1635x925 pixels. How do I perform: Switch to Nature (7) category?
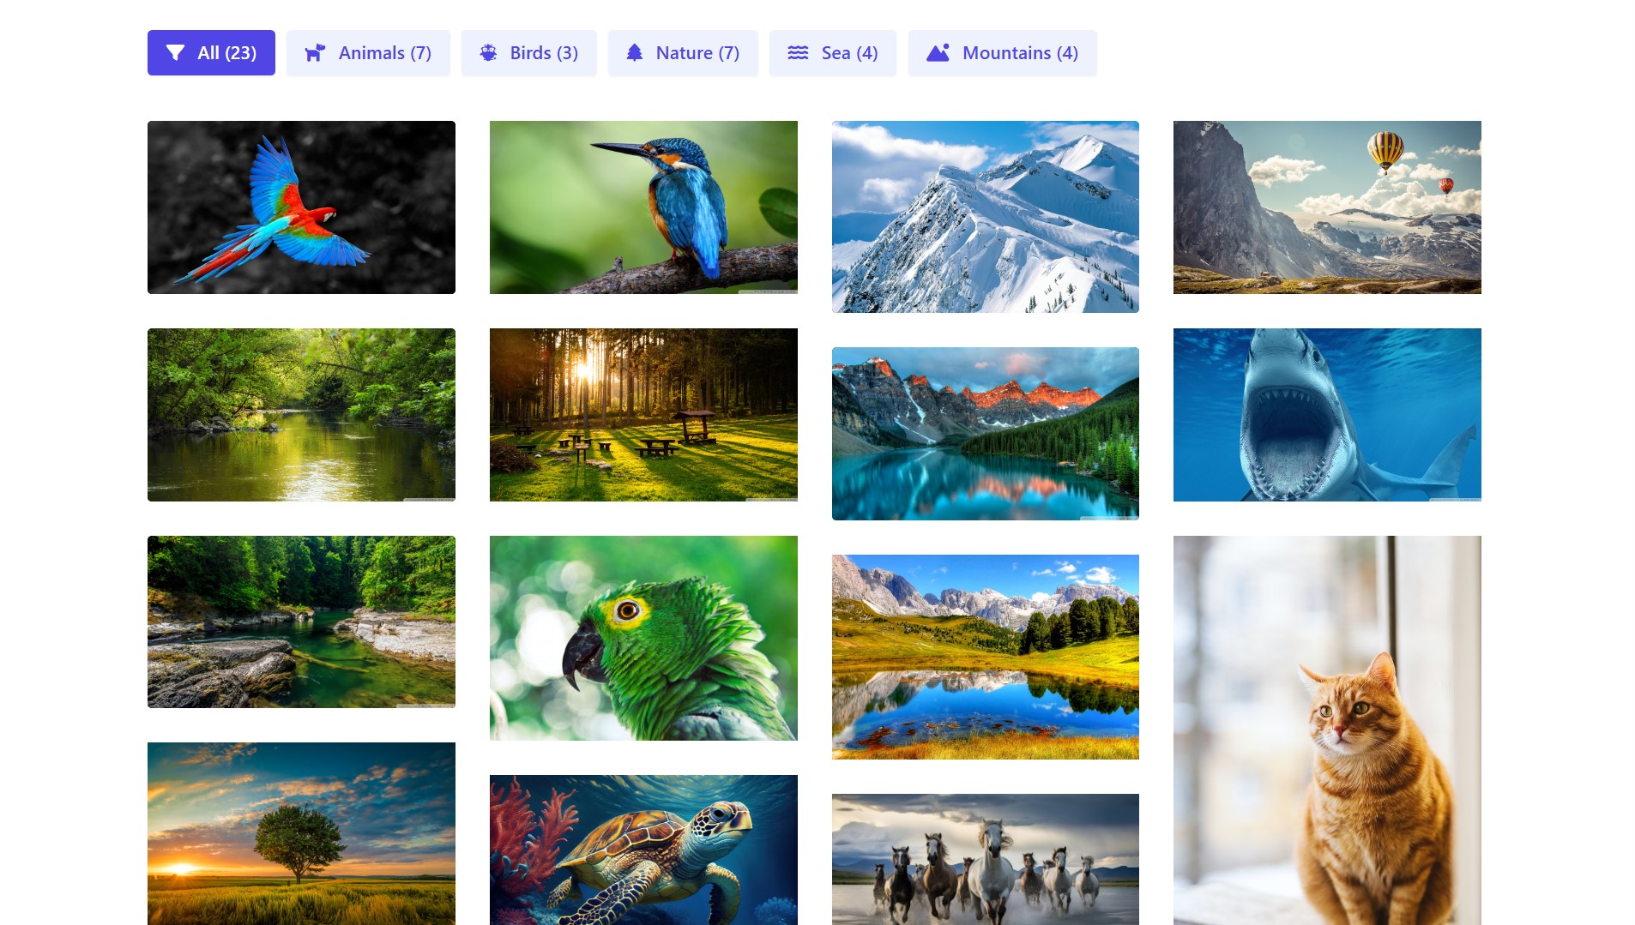[683, 53]
